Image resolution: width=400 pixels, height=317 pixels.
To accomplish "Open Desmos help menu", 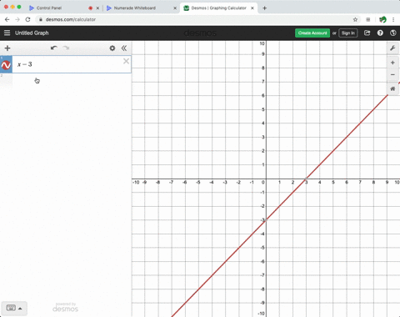I will pos(380,33).
